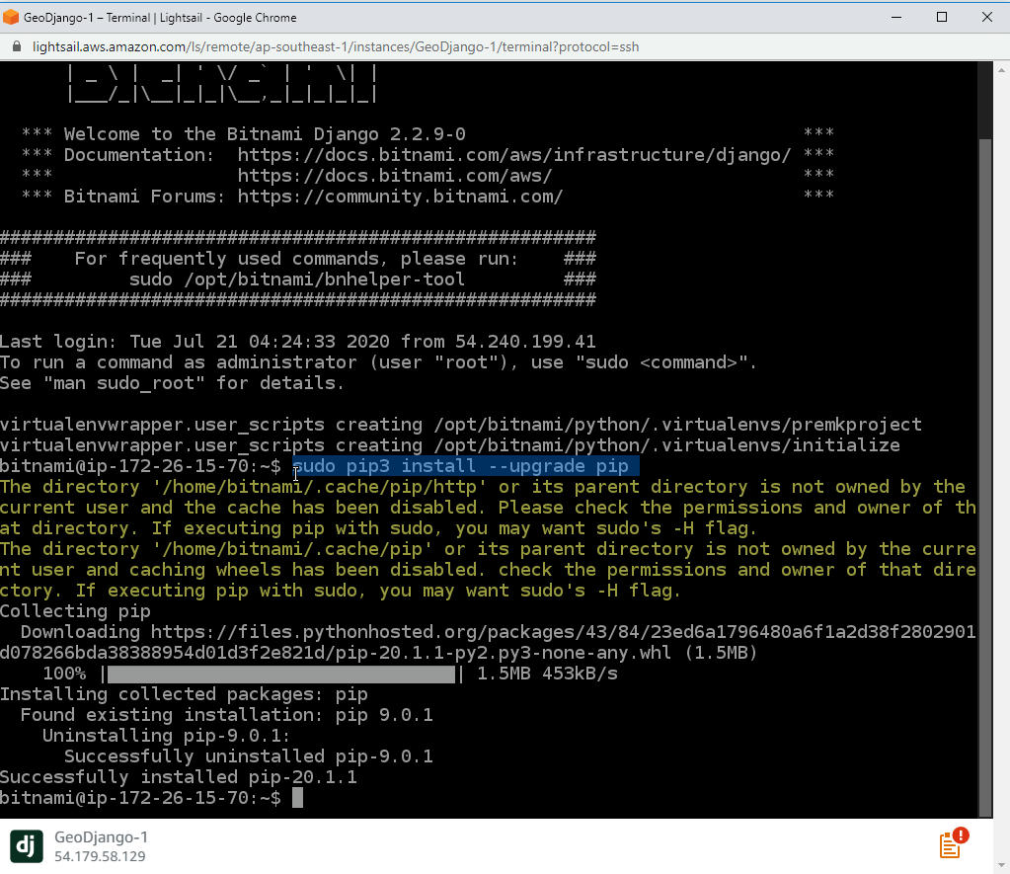
Task: Click the https://docs.bitnami.com/aws/ line
Action: (x=395, y=176)
